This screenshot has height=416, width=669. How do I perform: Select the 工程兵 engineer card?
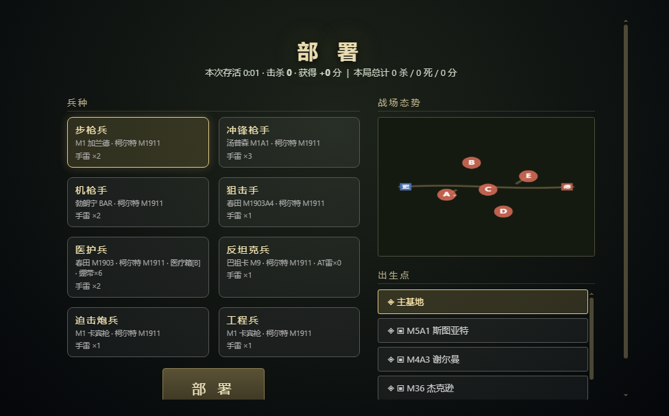(x=289, y=332)
